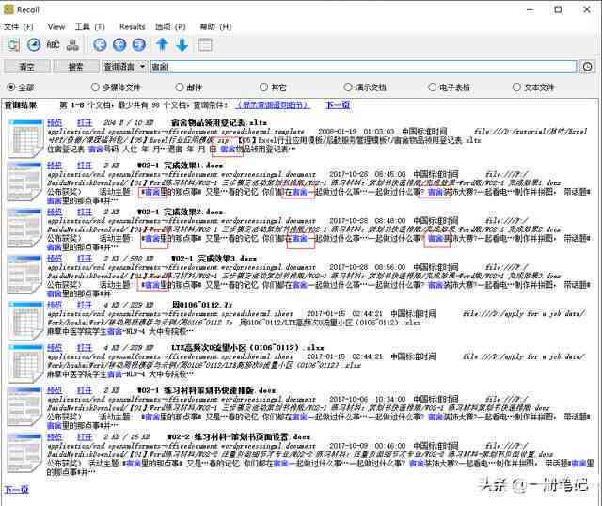Go to the next results page icon

(139, 45)
